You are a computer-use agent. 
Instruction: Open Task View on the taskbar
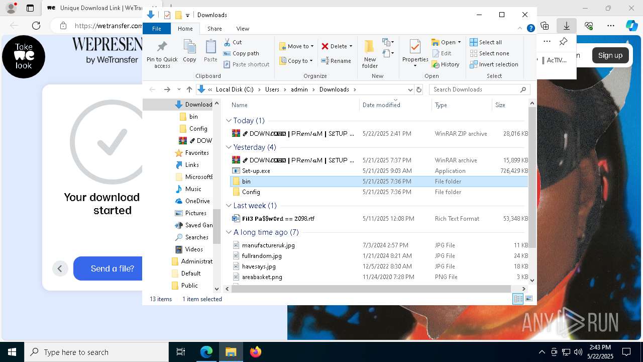[x=181, y=352]
